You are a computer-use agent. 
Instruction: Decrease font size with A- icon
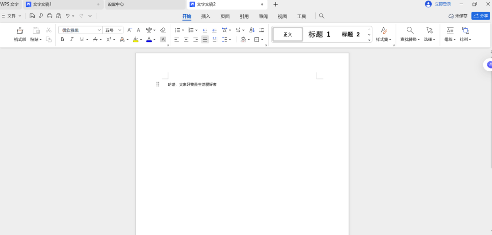(139, 30)
